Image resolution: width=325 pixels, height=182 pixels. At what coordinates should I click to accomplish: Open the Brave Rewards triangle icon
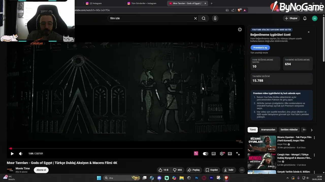[245, 10]
